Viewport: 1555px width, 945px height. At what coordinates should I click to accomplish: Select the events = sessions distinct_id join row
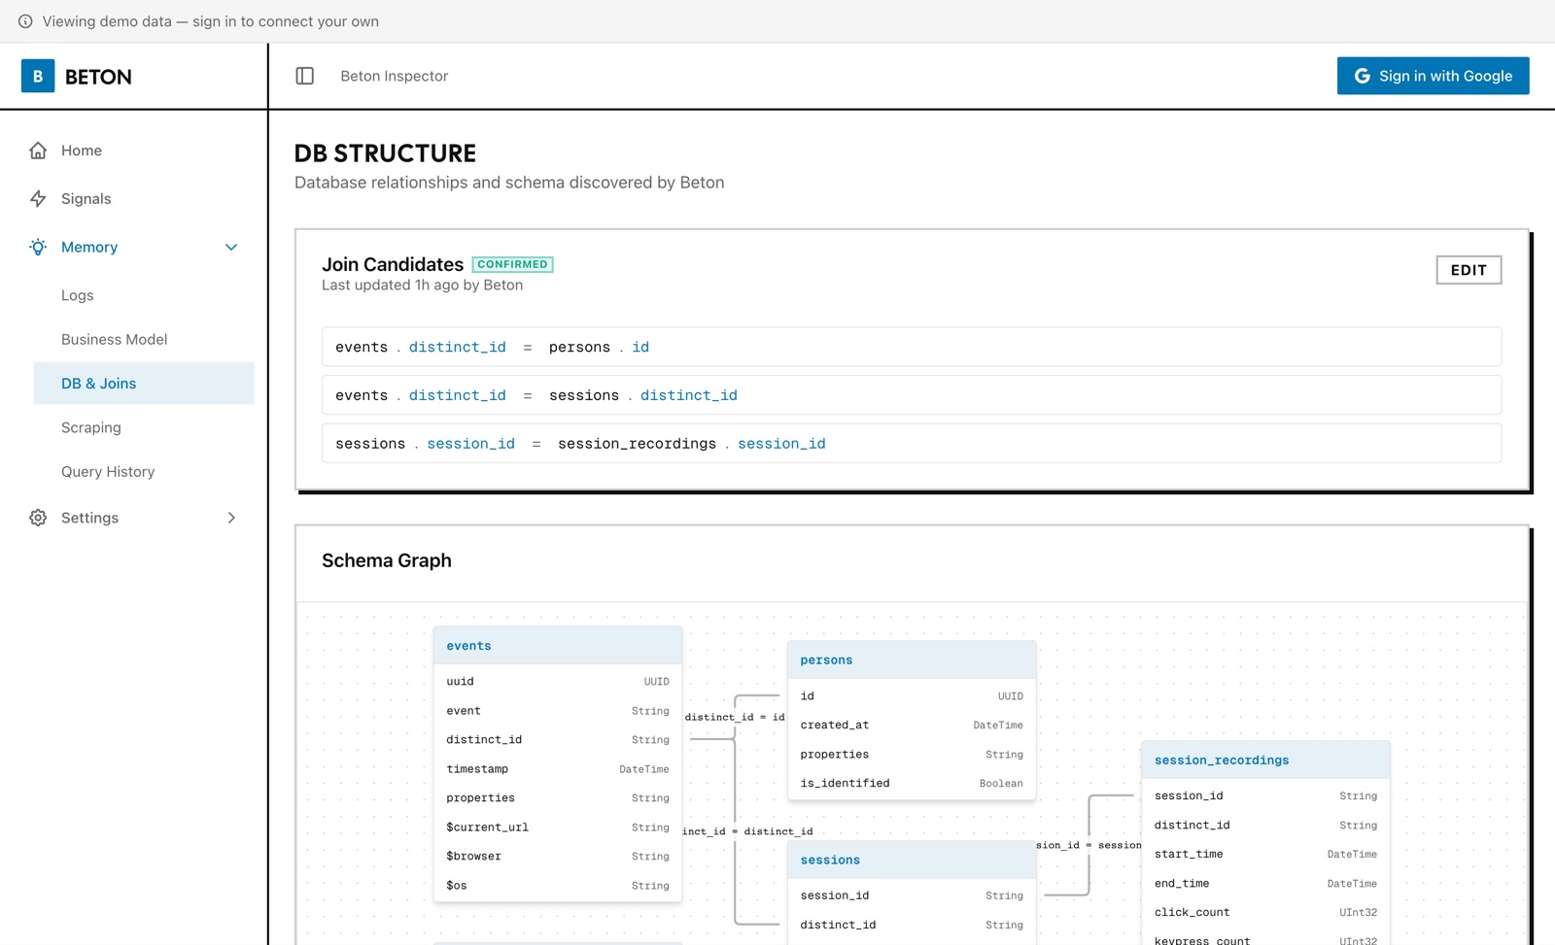(911, 395)
